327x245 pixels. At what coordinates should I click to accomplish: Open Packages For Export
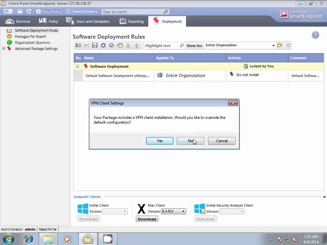(x=30, y=36)
